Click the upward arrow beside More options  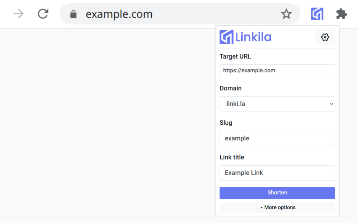261,207
